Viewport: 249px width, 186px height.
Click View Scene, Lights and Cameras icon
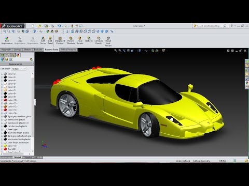11,59
